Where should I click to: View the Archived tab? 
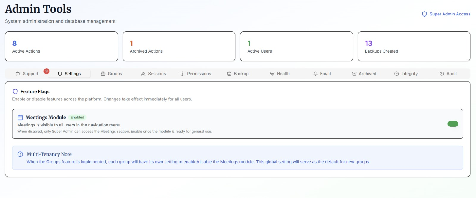tap(364, 74)
